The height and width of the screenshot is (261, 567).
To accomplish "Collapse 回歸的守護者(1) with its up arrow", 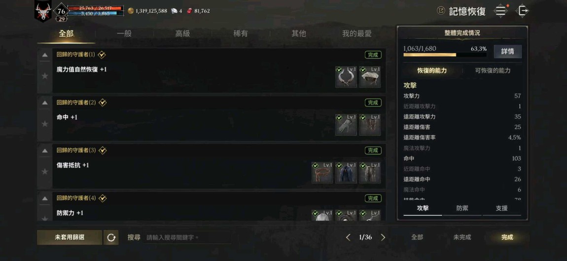I will pos(45,55).
